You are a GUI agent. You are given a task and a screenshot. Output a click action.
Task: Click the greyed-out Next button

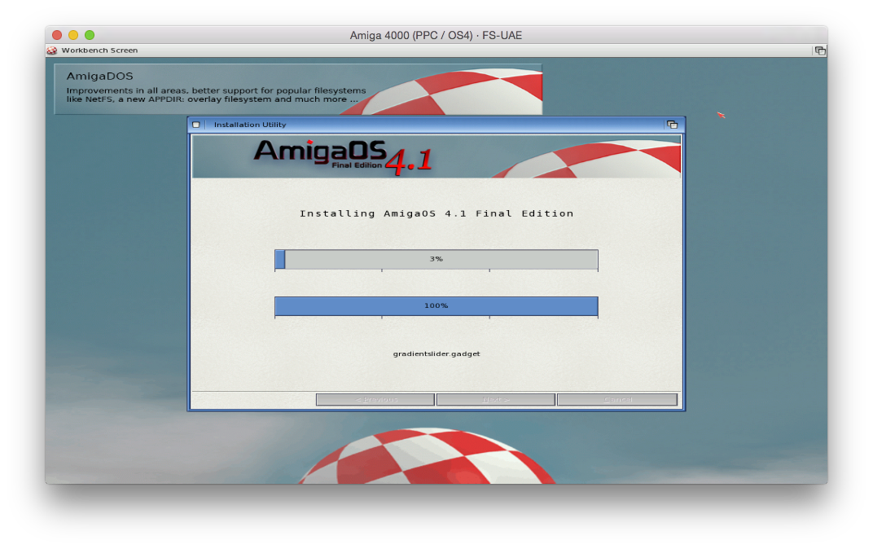pyautogui.click(x=495, y=400)
